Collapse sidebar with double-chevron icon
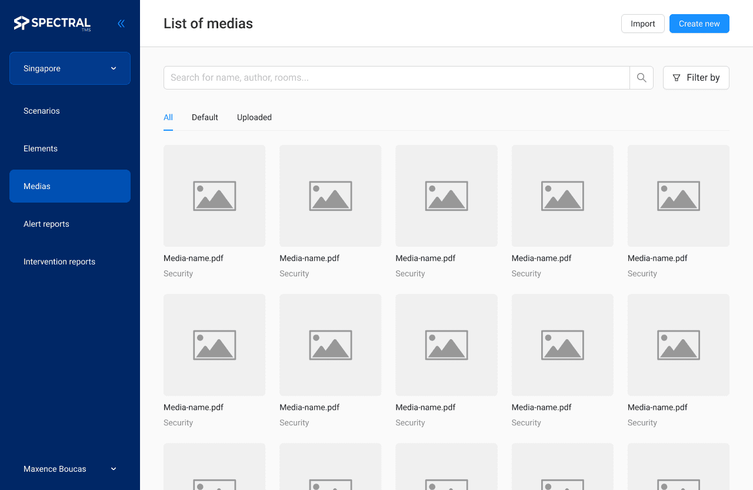 [x=121, y=24]
